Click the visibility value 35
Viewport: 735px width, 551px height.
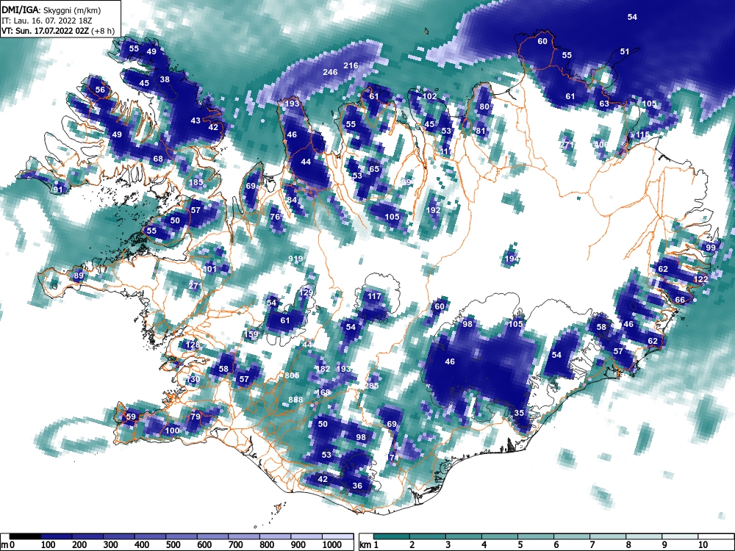518,413
